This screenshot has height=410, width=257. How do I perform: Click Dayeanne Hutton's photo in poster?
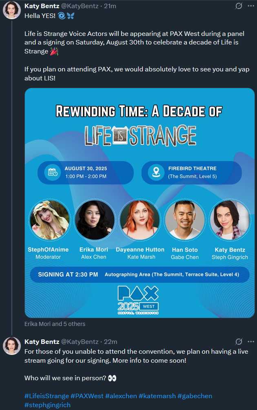[140, 219]
